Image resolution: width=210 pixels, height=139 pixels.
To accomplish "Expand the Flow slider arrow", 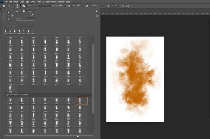I will click(83, 6).
